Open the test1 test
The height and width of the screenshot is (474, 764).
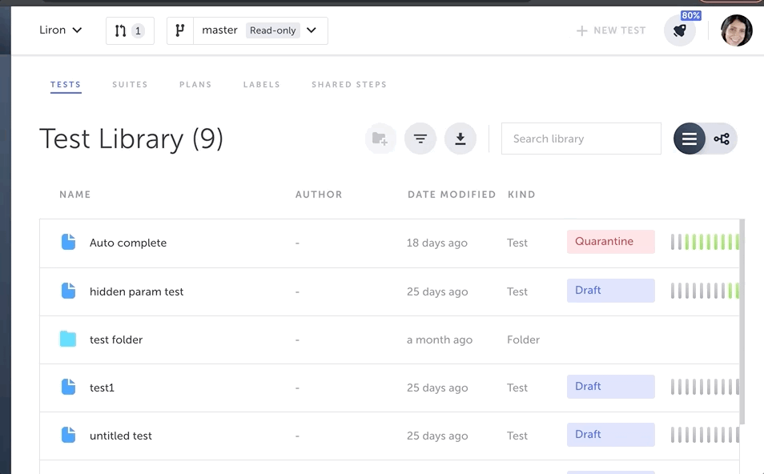point(102,388)
